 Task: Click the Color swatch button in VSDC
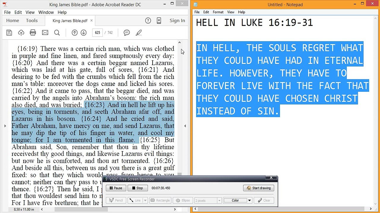235,200
